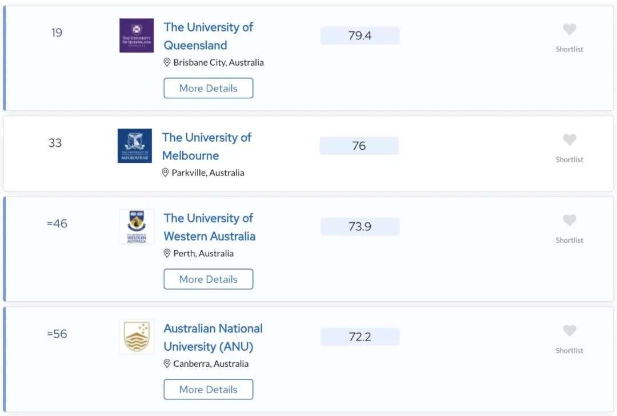
Task: Click More Details under University of Western Australia
Action: coord(208,279)
